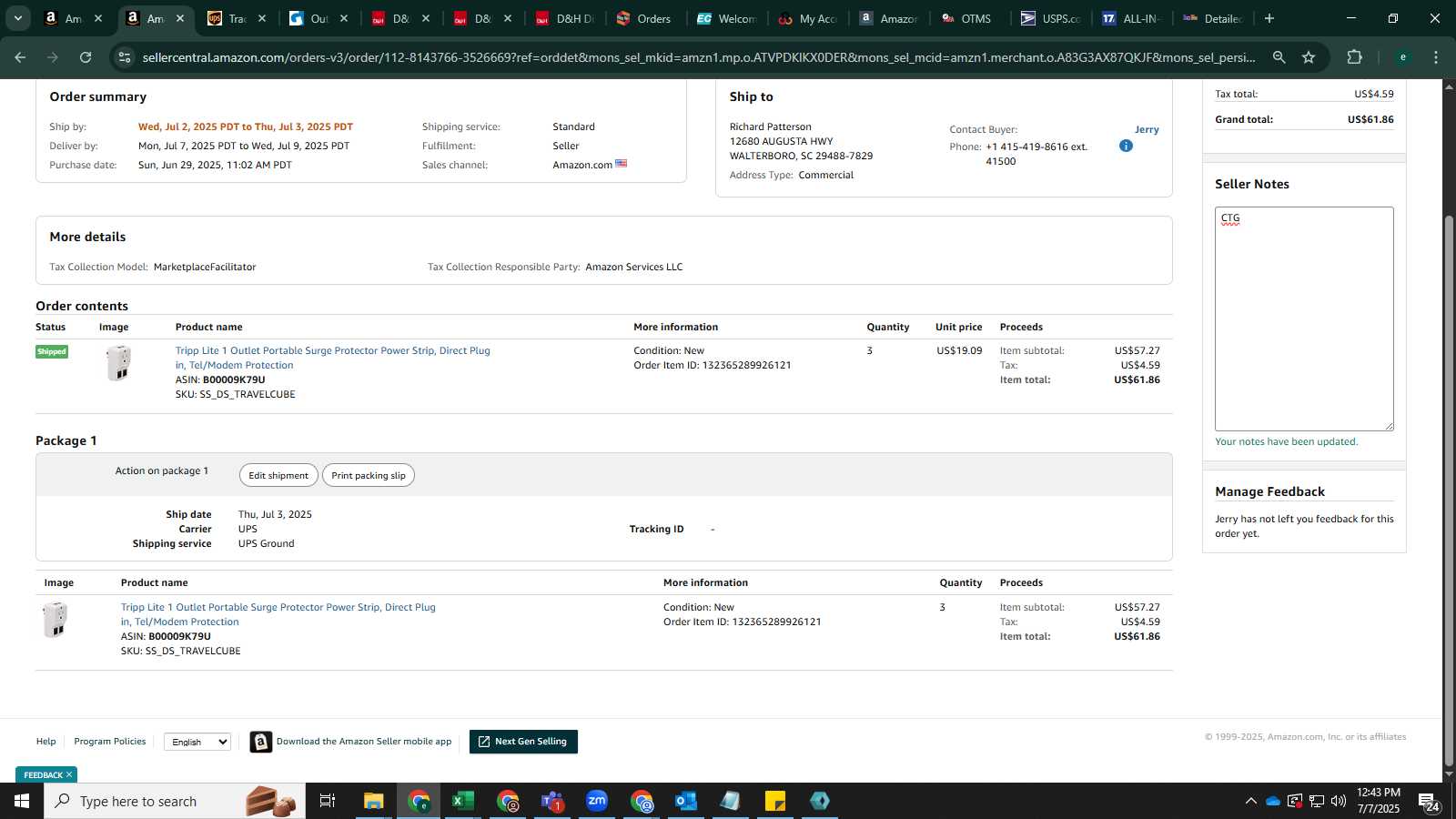Bookmark this page with the star icon
The image size is (1456, 819).
(1309, 57)
